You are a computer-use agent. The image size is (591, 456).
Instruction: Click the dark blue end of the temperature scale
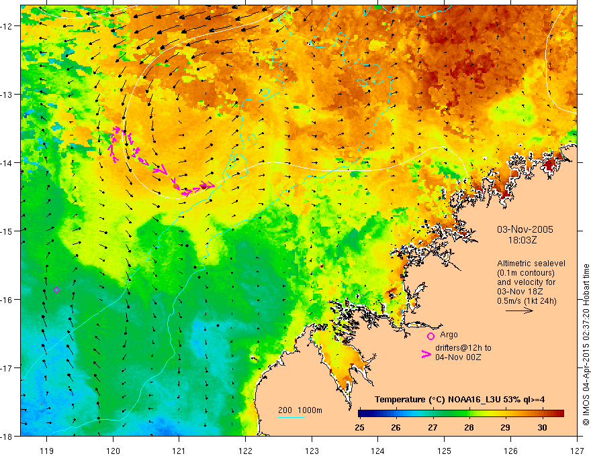(x=362, y=413)
